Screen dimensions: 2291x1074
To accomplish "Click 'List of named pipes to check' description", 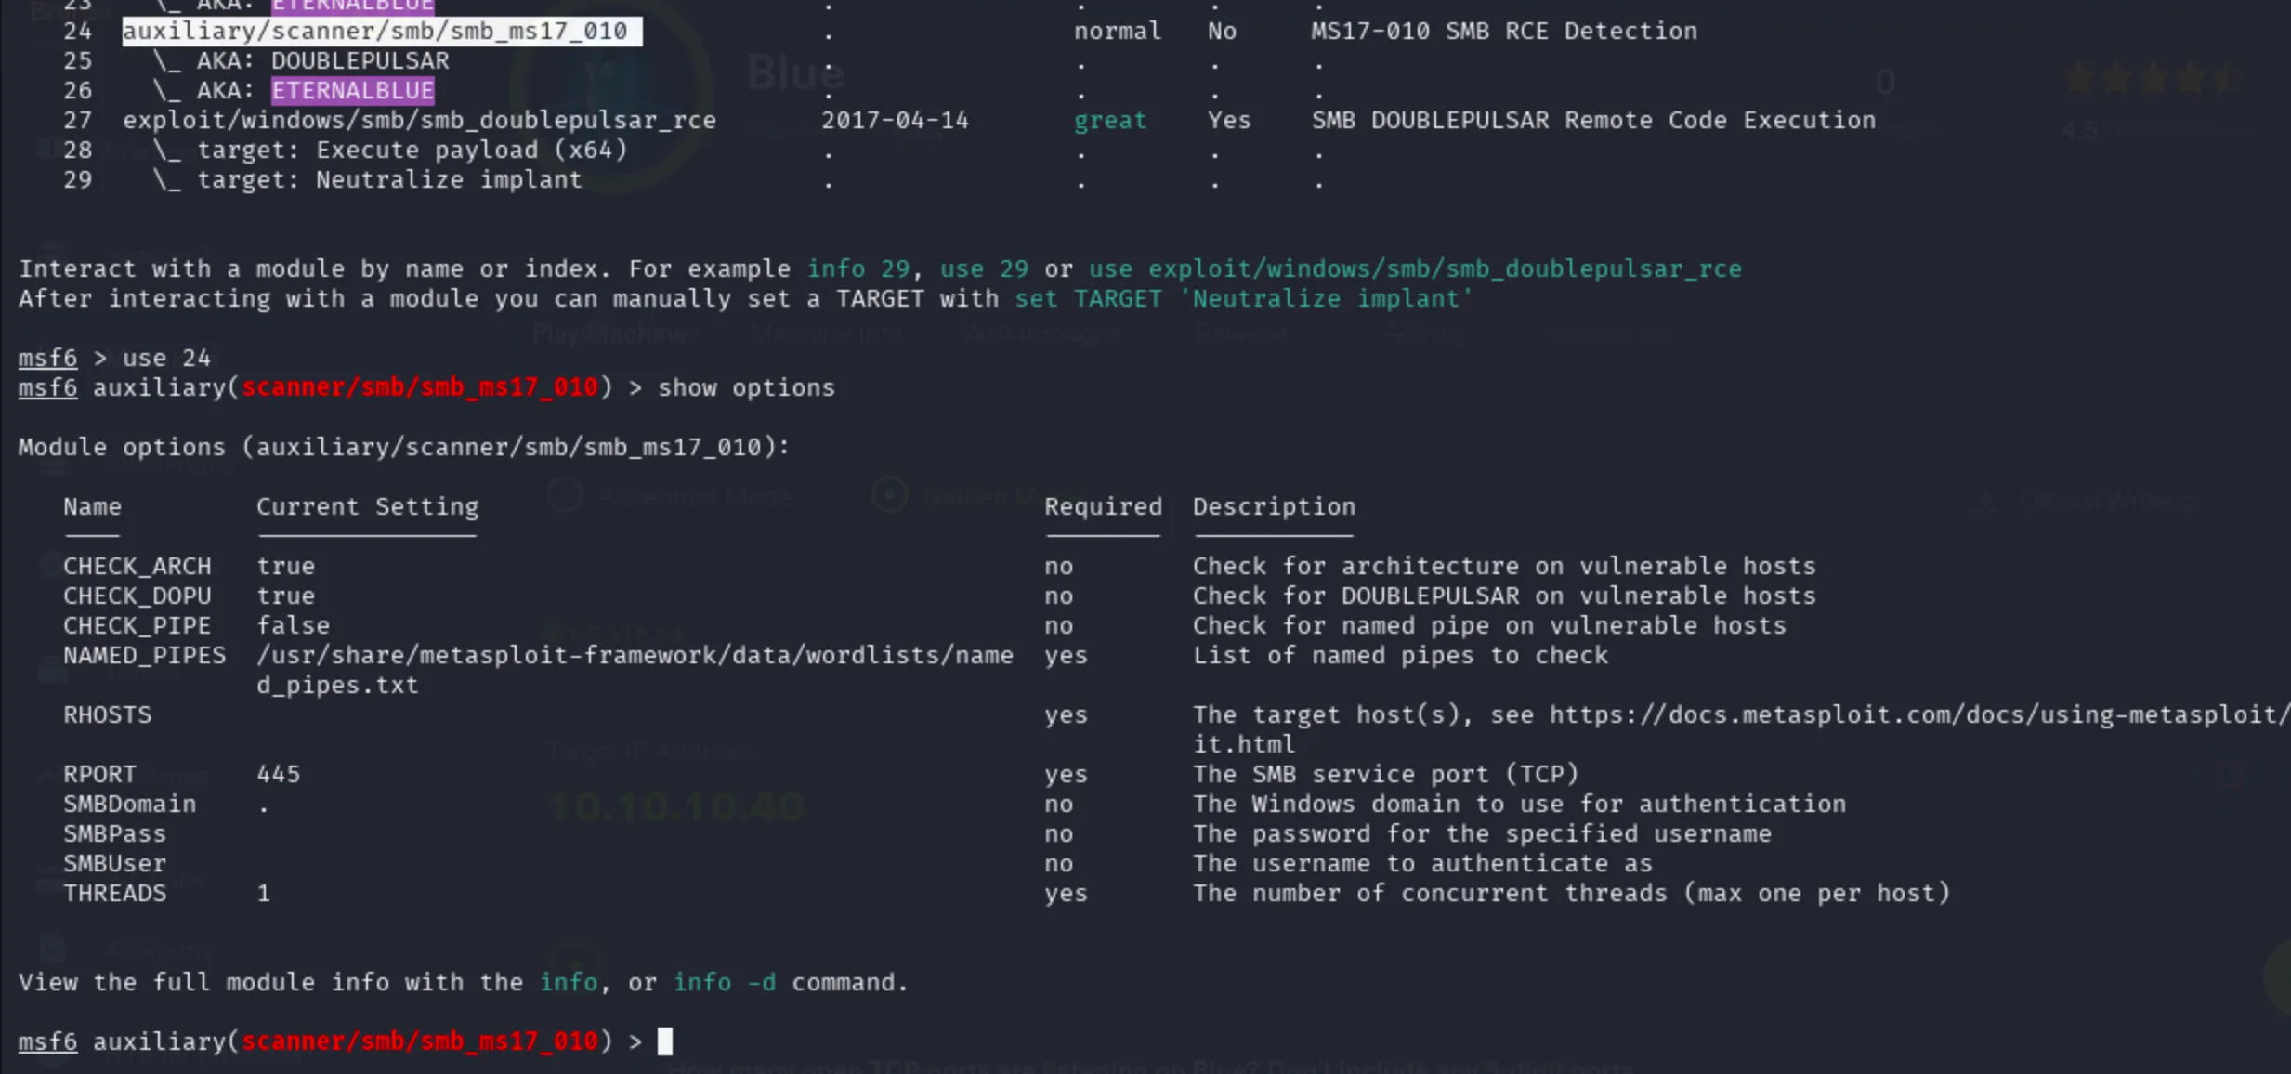I will pyautogui.click(x=1400, y=656).
